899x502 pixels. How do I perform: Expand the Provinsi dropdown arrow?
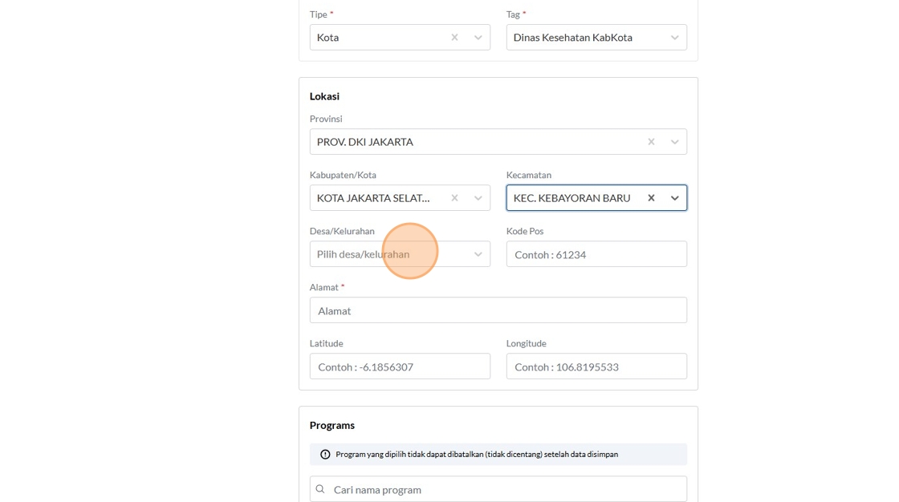tap(675, 142)
